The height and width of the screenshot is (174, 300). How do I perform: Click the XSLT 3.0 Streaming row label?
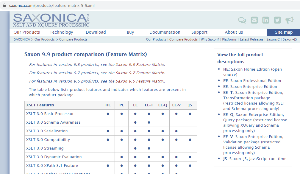point(45,148)
